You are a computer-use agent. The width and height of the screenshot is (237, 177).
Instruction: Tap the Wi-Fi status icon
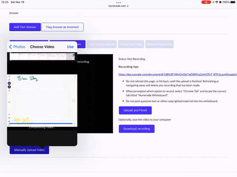(x=217, y=2)
